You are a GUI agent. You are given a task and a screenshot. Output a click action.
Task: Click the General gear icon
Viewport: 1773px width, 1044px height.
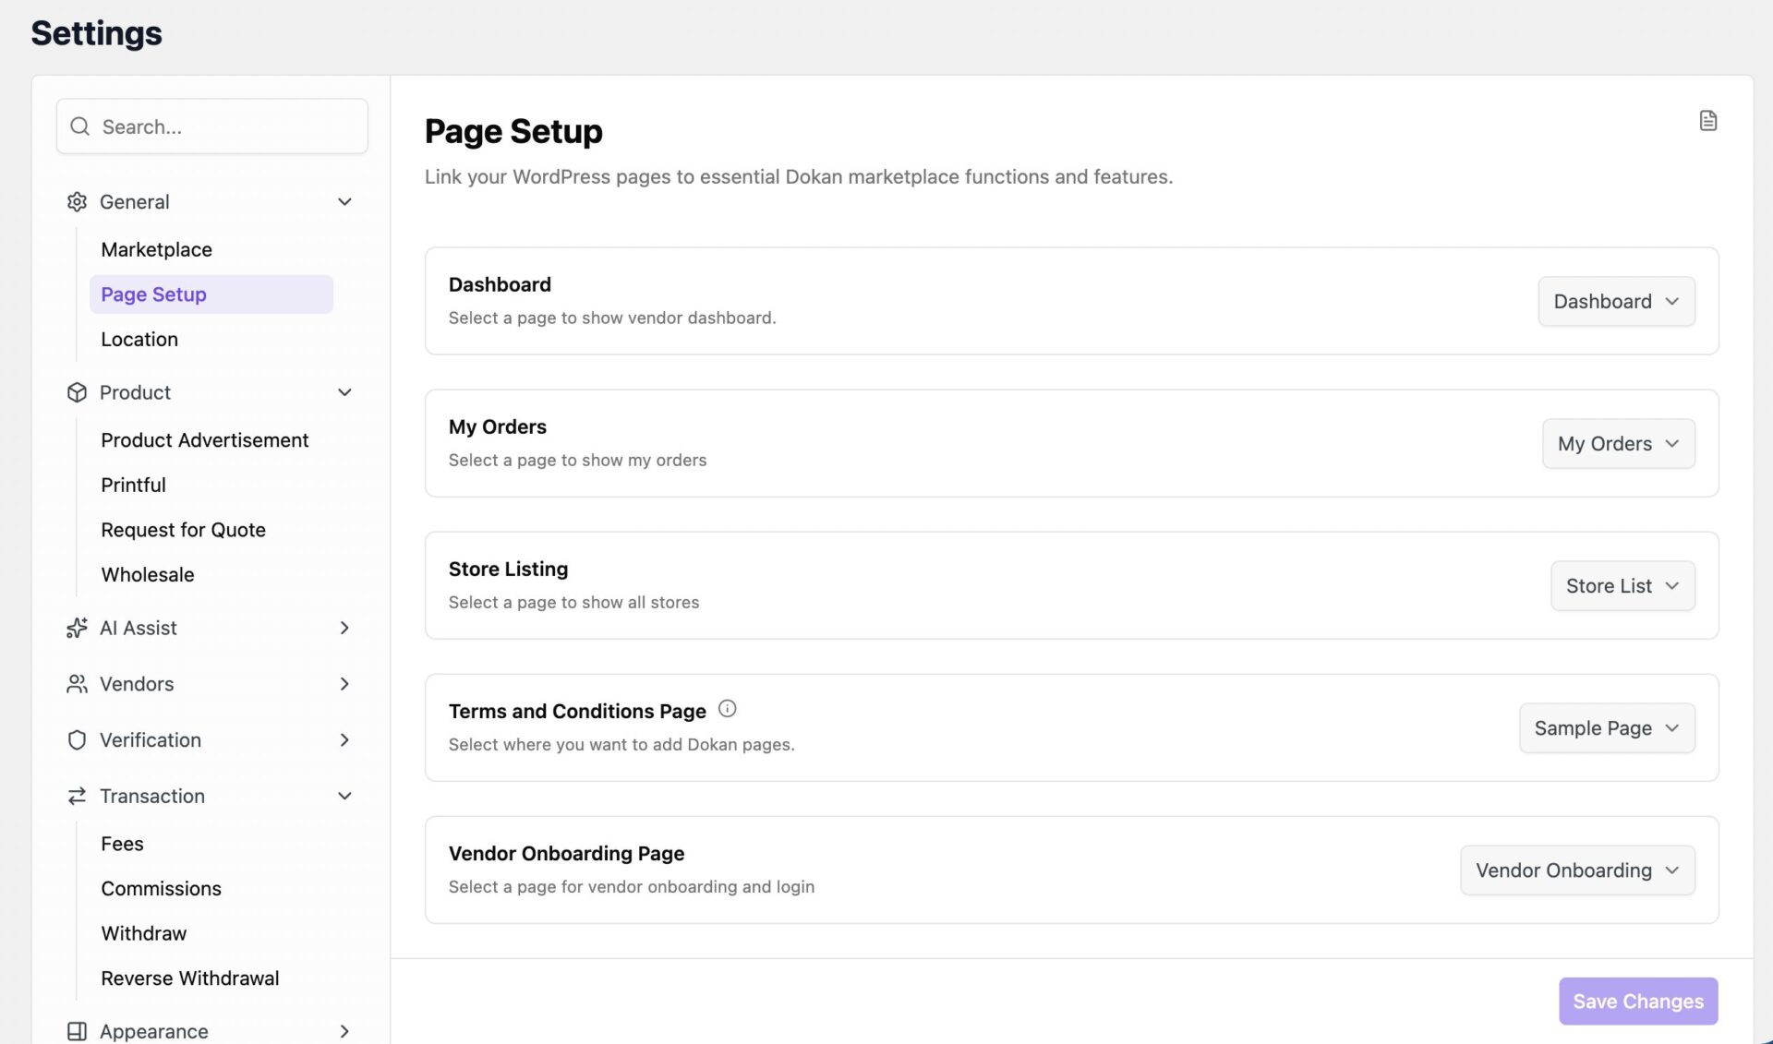[x=77, y=201]
